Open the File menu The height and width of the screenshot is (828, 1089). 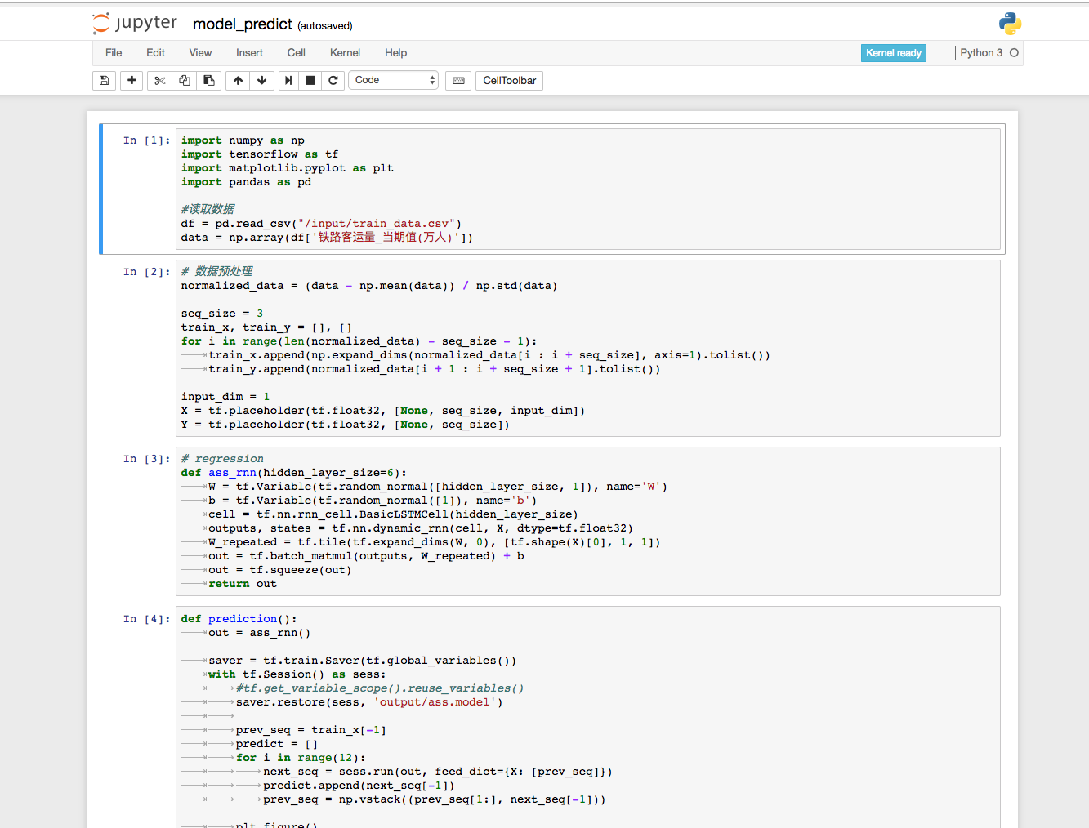[114, 53]
